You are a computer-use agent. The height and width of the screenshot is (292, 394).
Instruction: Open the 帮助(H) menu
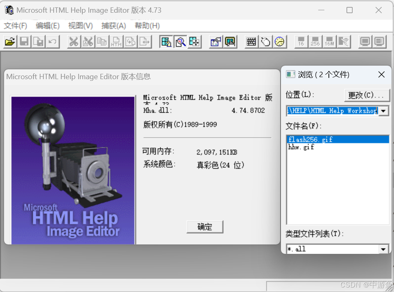(x=147, y=26)
